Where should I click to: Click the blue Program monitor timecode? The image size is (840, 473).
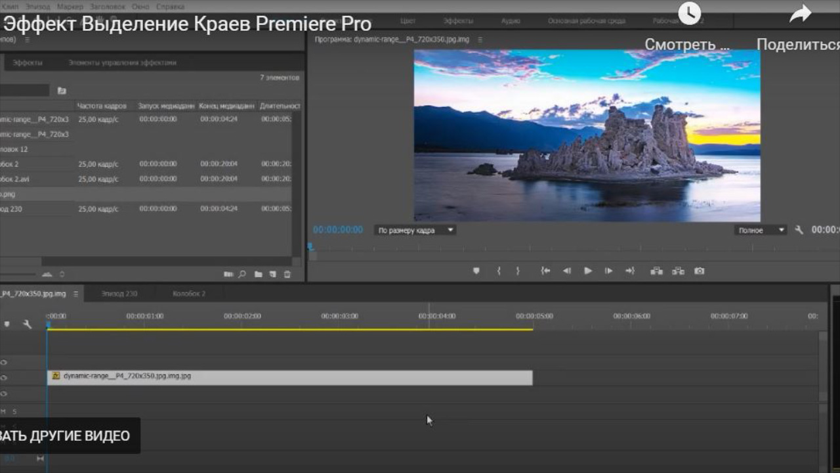[338, 230]
